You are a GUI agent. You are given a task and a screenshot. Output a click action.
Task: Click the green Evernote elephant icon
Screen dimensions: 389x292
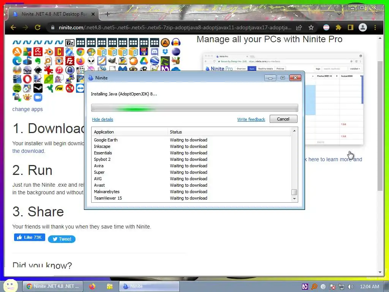pyautogui.click(x=38, y=61)
